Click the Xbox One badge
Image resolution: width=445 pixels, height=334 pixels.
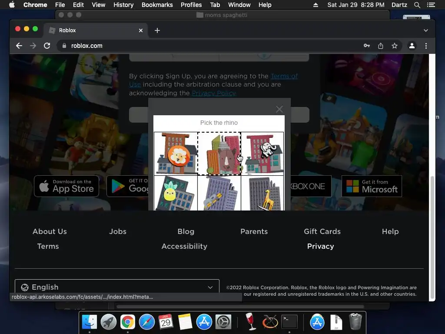(310, 186)
